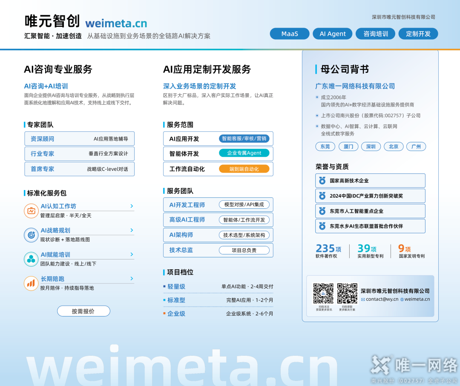Click the 9项 国家发明专利 figure
The height and width of the screenshot is (386, 460).
(x=411, y=251)
